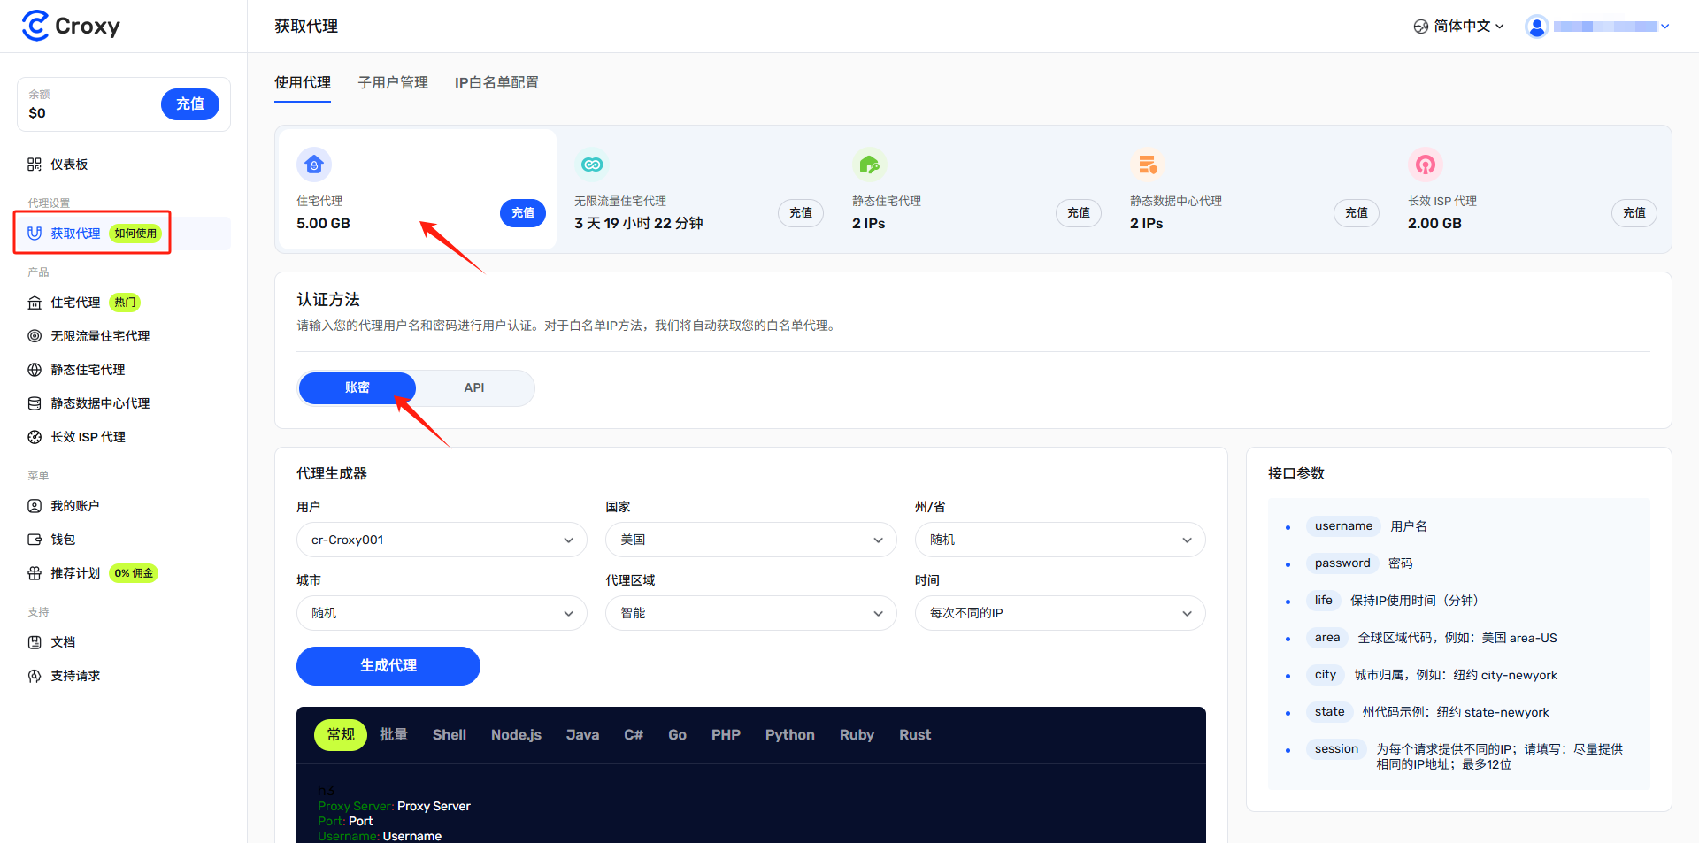Show the C# code example
Viewport: 1699px width, 843px height.
coord(634,735)
